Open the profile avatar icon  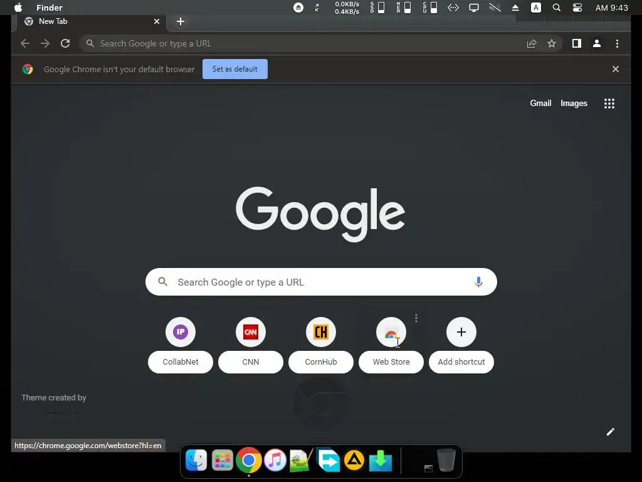tap(597, 43)
